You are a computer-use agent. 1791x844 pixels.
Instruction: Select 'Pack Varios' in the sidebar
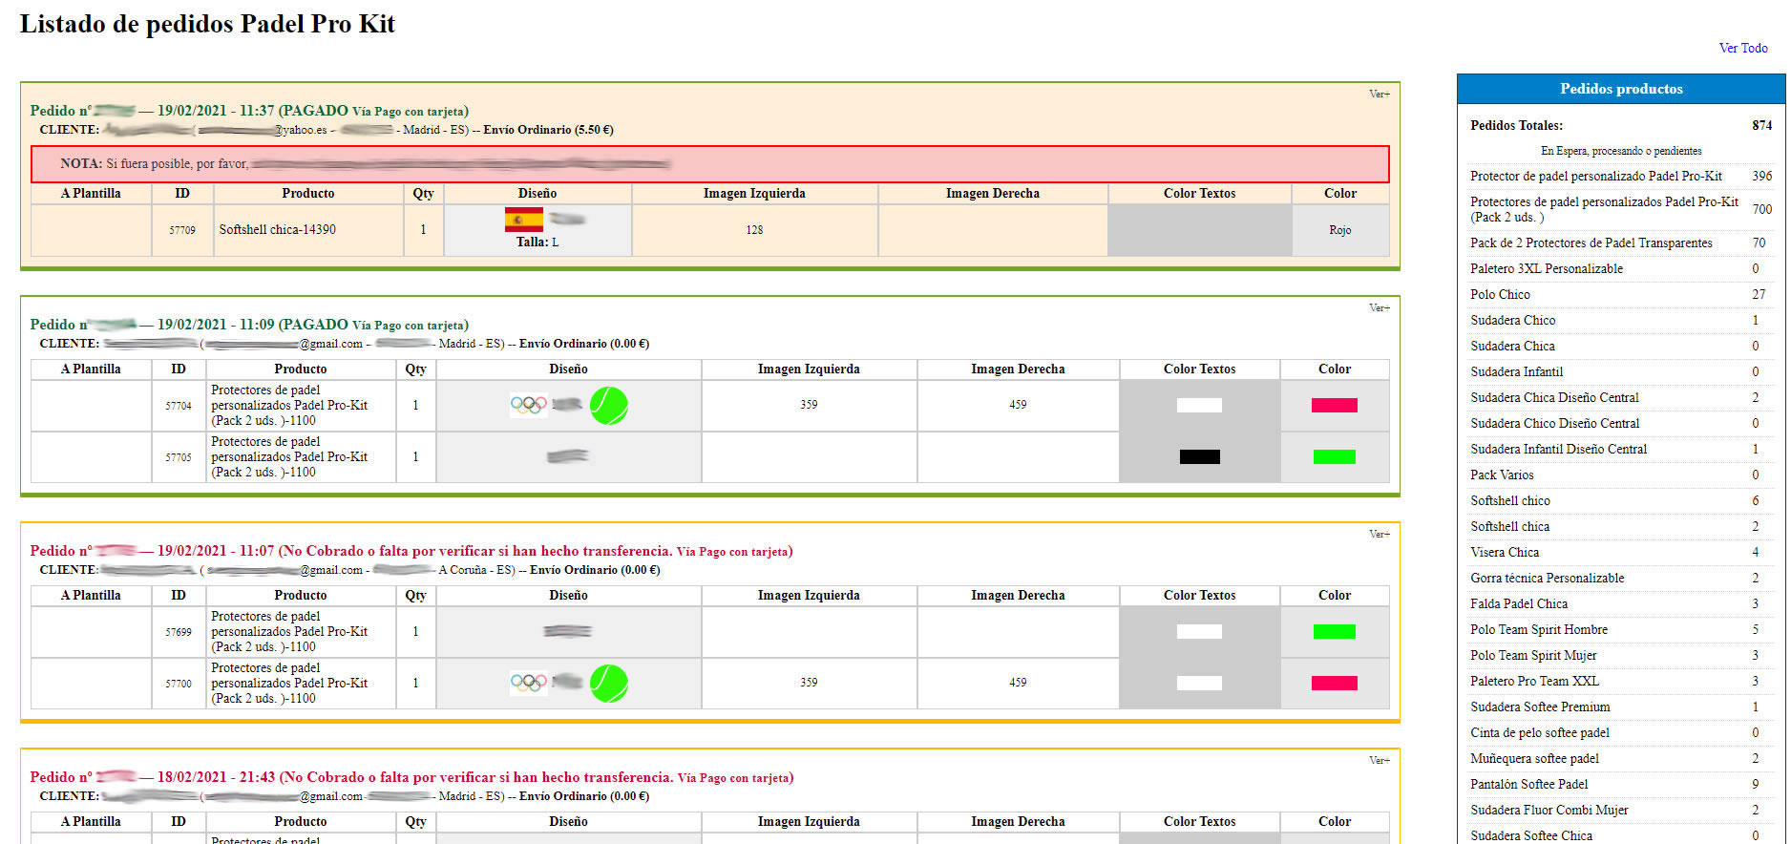(1621, 475)
